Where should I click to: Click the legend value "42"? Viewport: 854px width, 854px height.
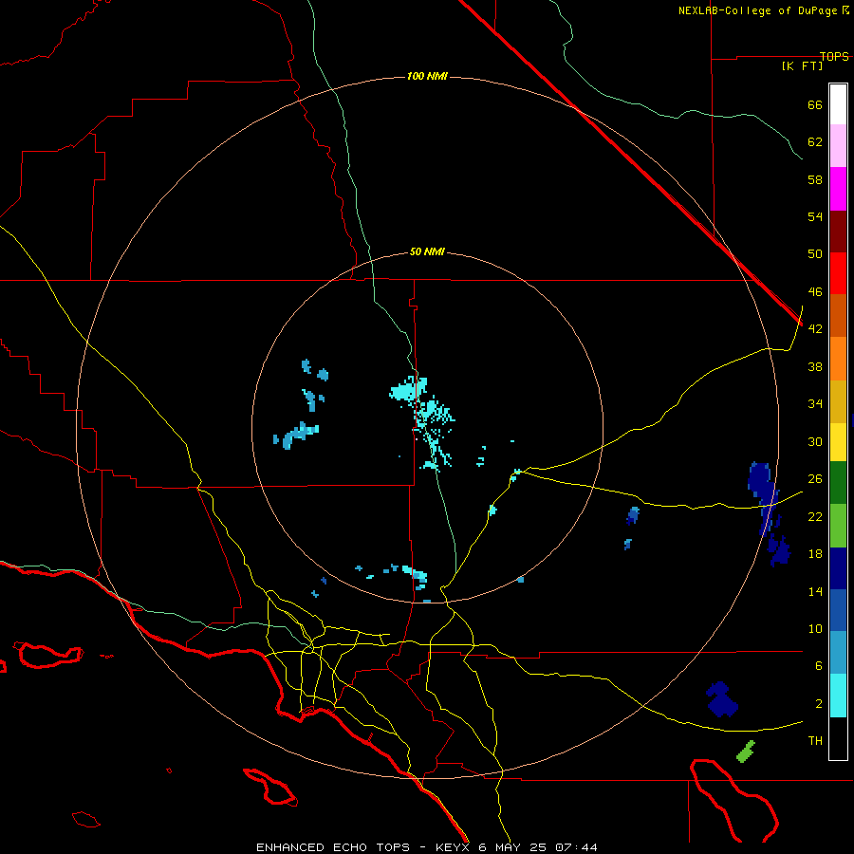[x=815, y=329]
